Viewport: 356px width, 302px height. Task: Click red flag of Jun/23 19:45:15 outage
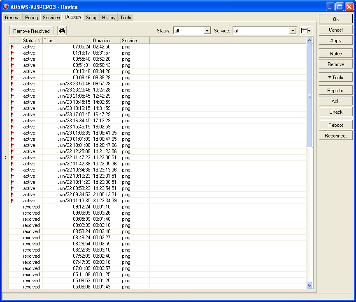pyautogui.click(x=12, y=102)
